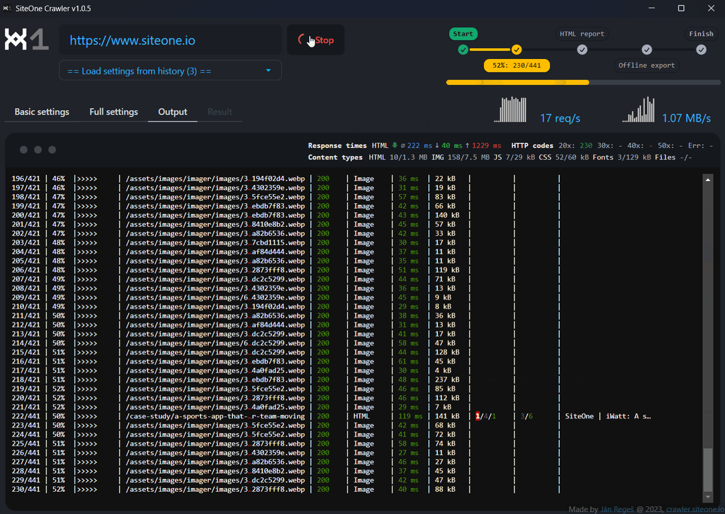Click row number 196/421 in output
The height and width of the screenshot is (514, 725).
[26, 179]
